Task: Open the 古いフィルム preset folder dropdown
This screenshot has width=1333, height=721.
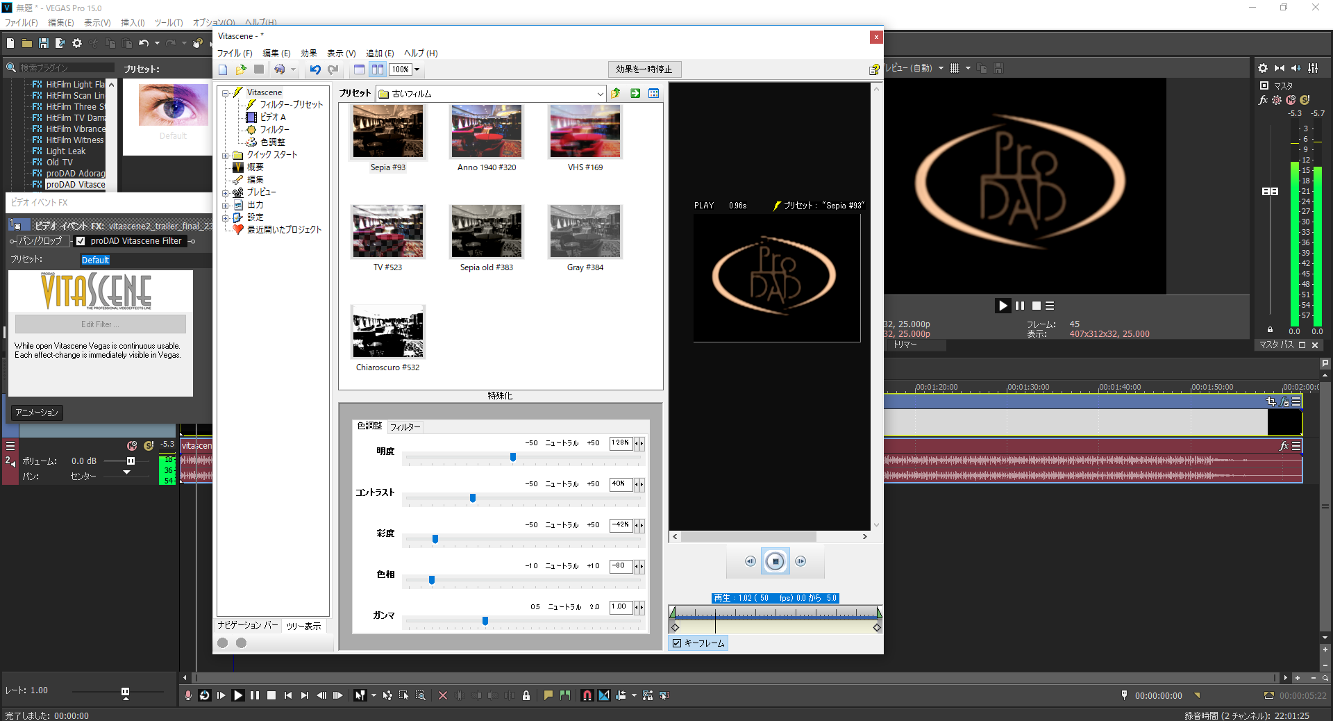Action: 600,94
